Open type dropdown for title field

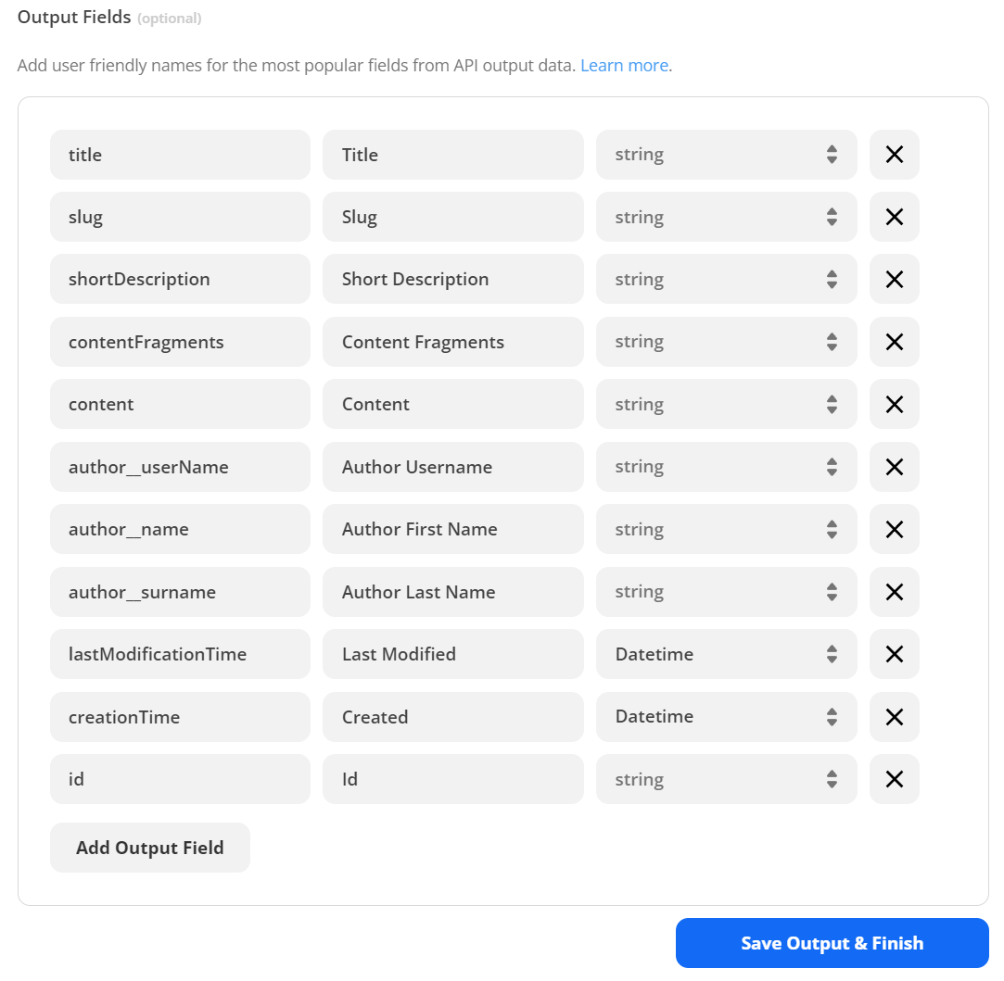pyautogui.click(x=726, y=154)
